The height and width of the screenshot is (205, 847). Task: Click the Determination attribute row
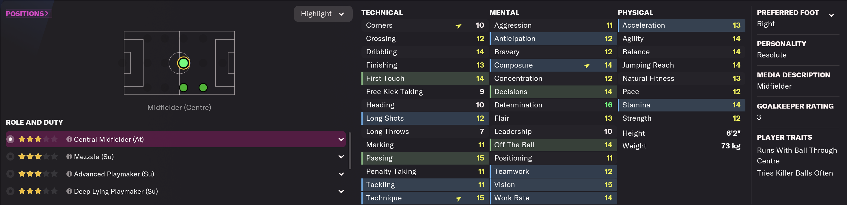[553, 105]
